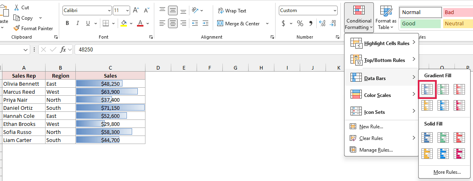The height and width of the screenshot is (181, 473).
Task: Expand the Copy options arrow
Action: click(40, 18)
